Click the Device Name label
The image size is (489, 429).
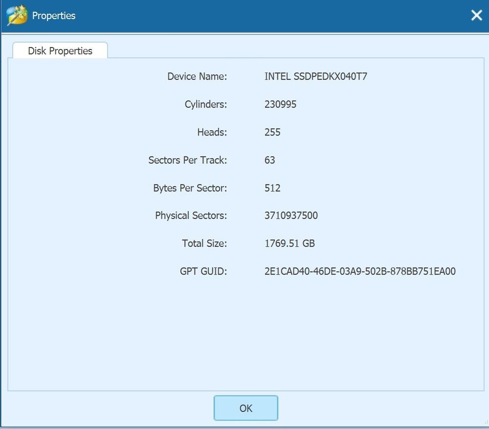click(197, 76)
